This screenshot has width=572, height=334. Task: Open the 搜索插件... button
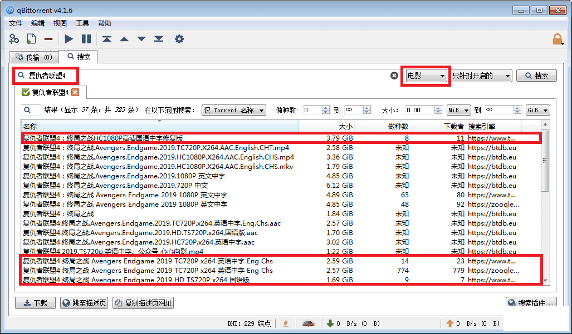(x=531, y=303)
